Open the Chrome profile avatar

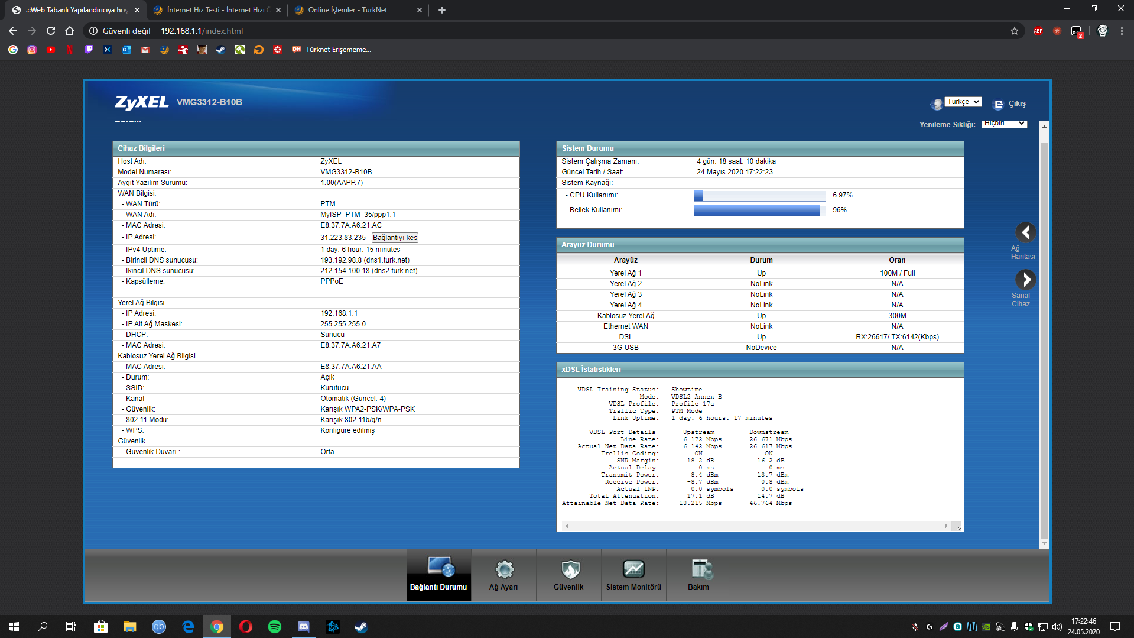(1102, 31)
